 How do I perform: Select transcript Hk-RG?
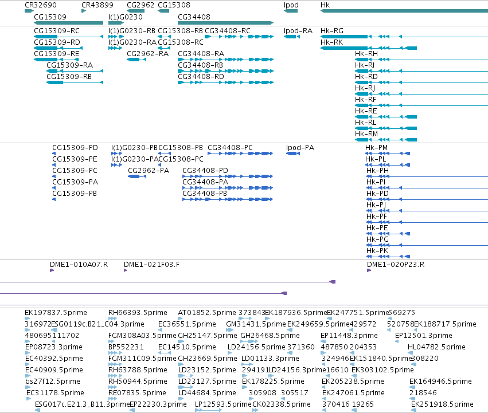tap(332, 31)
